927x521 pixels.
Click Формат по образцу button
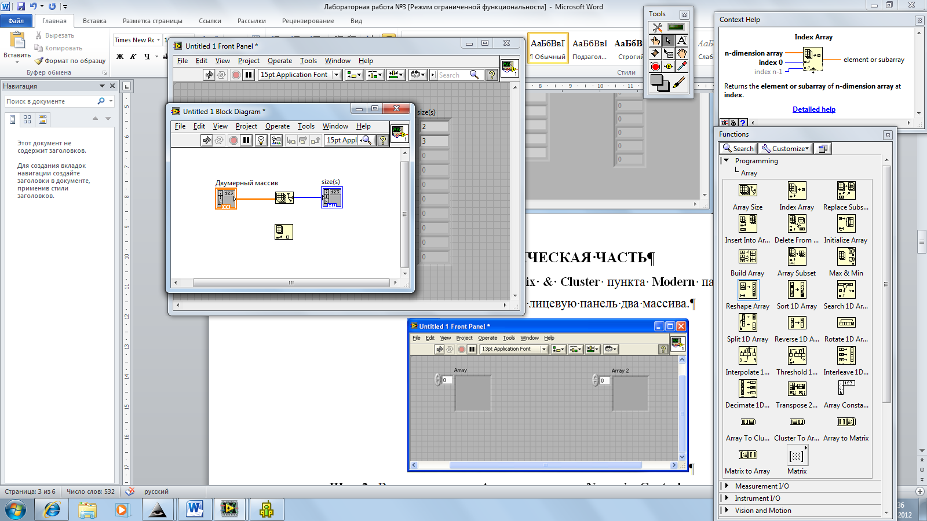(x=70, y=61)
